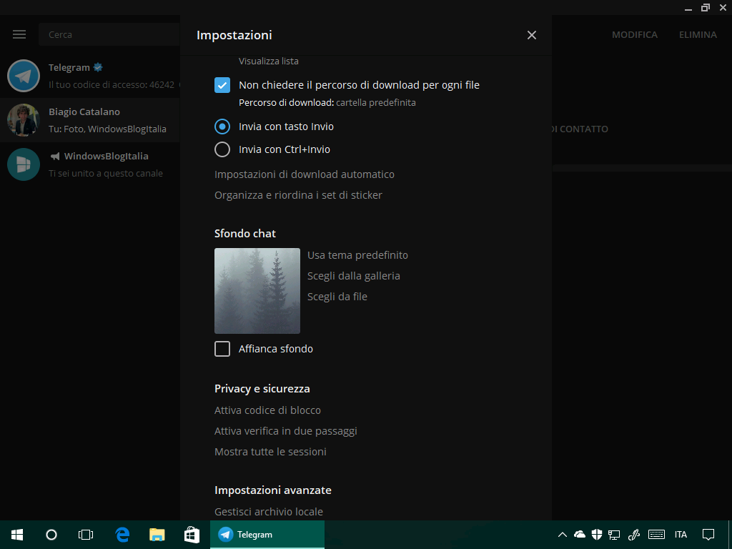Click the Cerca search field
Screen dimensions: 732x549
pos(109,34)
